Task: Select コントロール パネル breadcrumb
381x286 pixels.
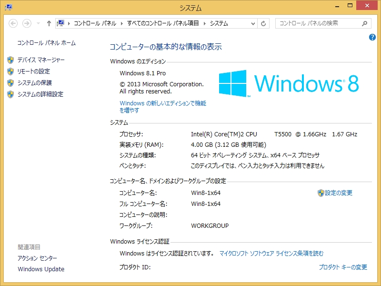Action: pyautogui.click(x=95, y=23)
